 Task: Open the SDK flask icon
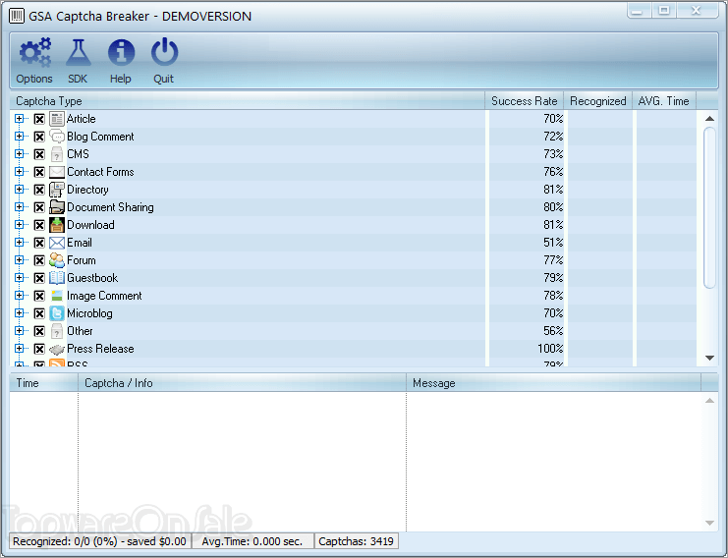click(78, 52)
